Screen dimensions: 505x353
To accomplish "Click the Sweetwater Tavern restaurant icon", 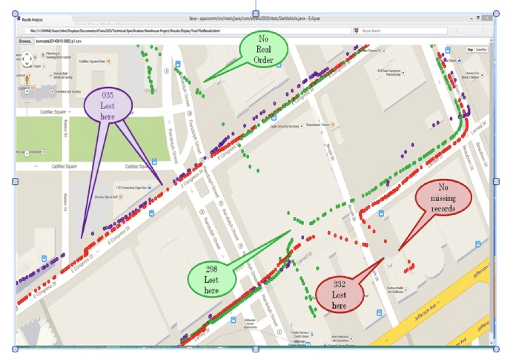I will click(332, 124).
